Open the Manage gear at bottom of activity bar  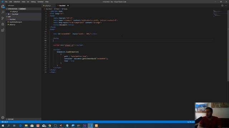pos(3,118)
